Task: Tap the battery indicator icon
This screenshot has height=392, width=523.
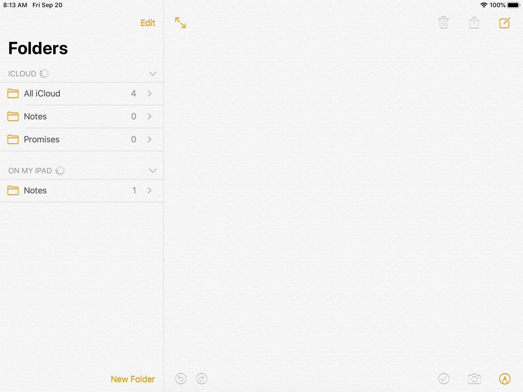Action: click(514, 5)
